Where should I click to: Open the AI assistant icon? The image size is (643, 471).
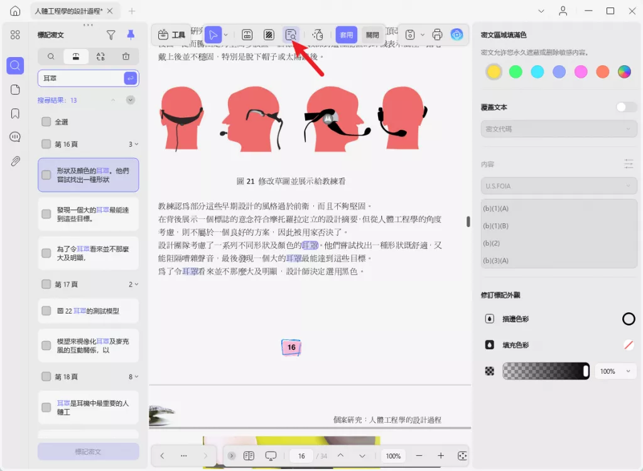tap(457, 35)
